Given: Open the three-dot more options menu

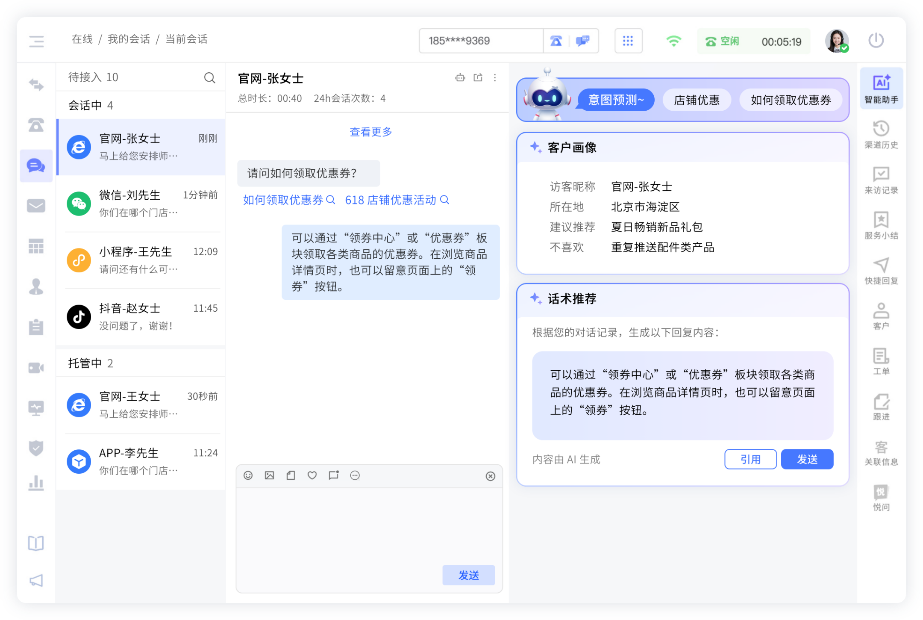Looking at the screenshot, I should pyautogui.click(x=495, y=77).
